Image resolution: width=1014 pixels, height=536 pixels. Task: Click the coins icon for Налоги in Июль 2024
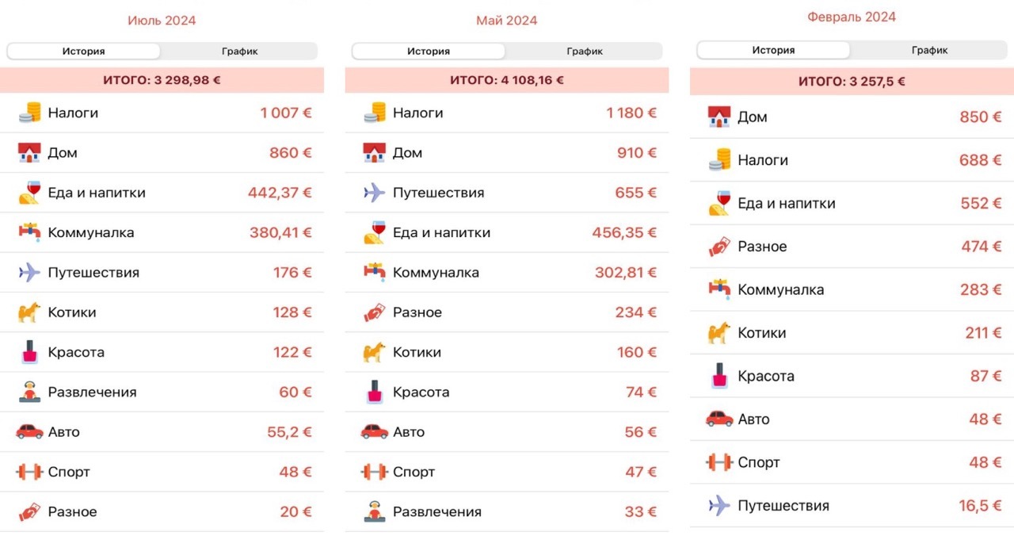(29, 113)
